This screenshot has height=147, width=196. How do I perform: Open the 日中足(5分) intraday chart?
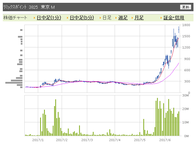pos(82,18)
